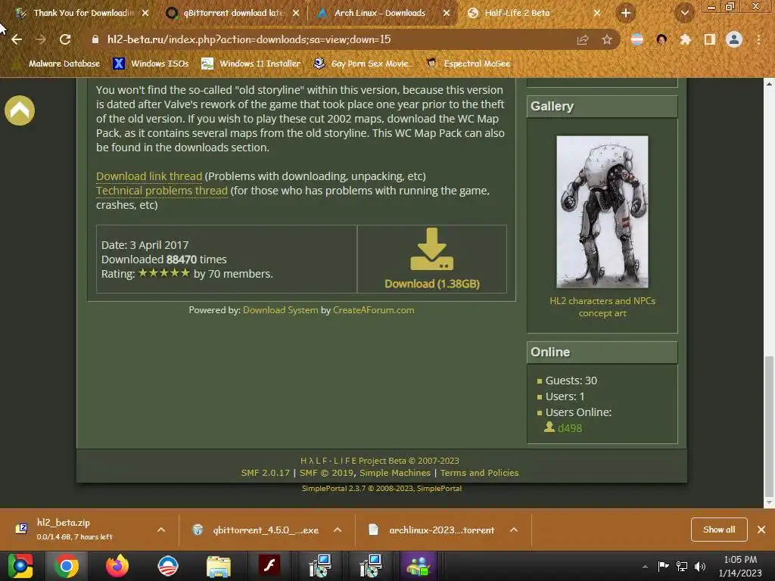Screen dimensions: 775x581
Task: Close the Arch Linux - Downloads tab
Action: 447,13
